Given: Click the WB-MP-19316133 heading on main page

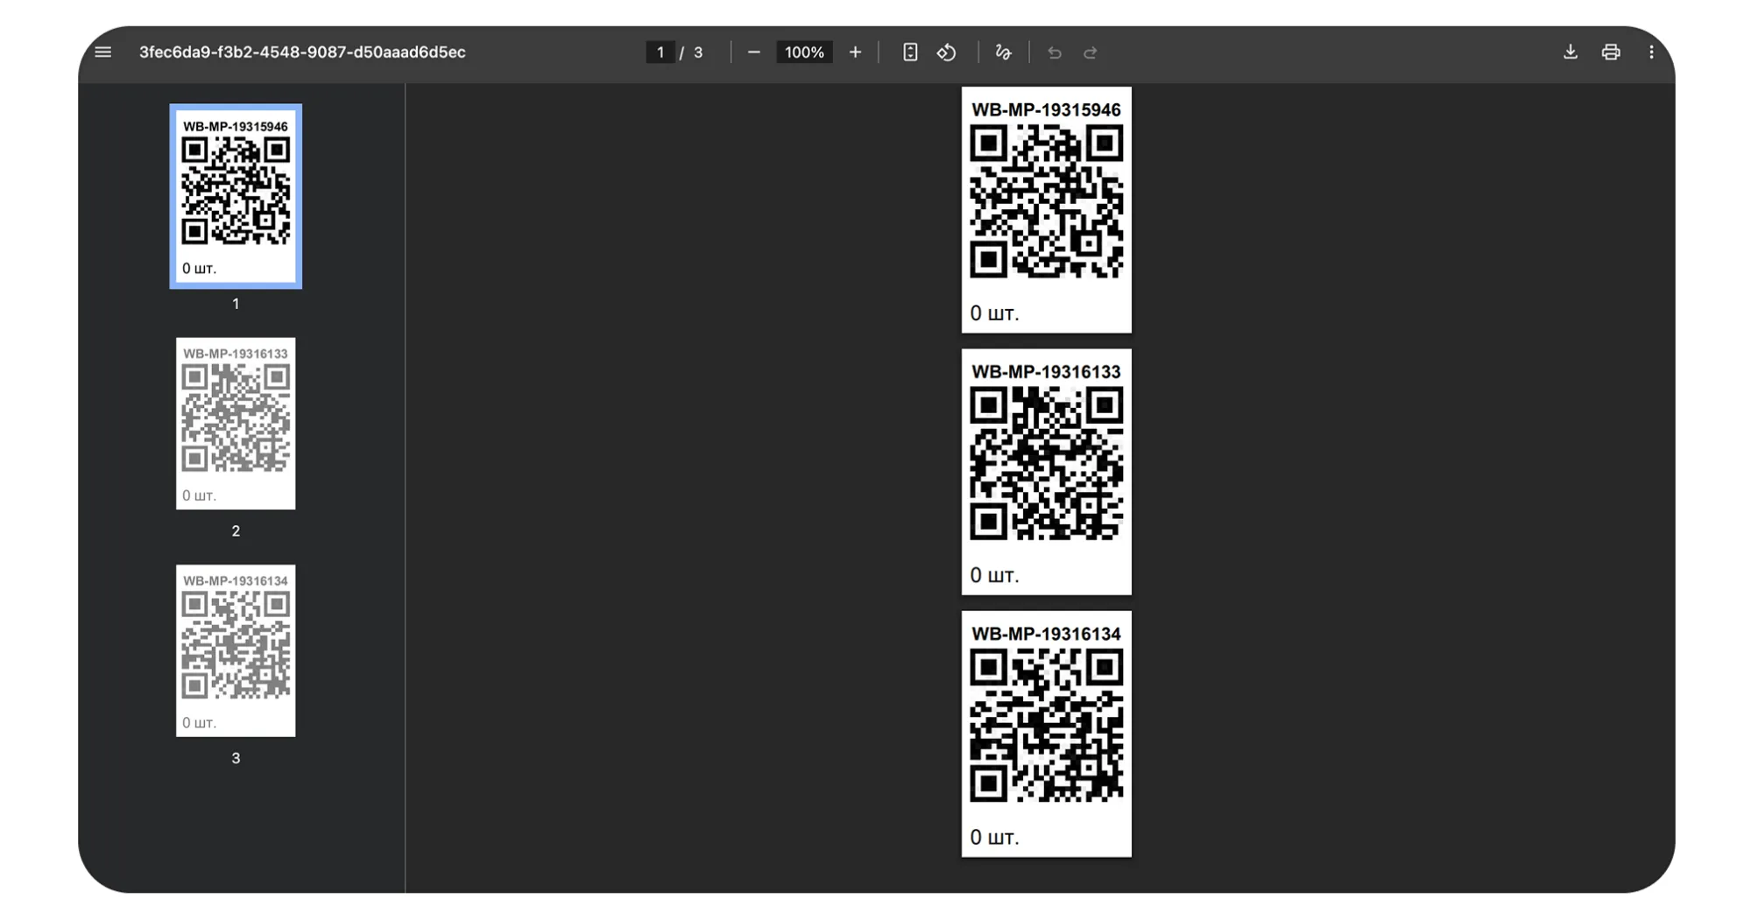Looking at the screenshot, I should click(1046, 372).
